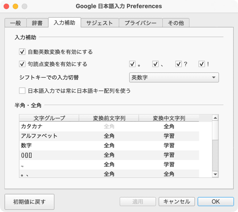238x212 pixels.
Task: Click the キャンセル button
Action: point(177,202)
